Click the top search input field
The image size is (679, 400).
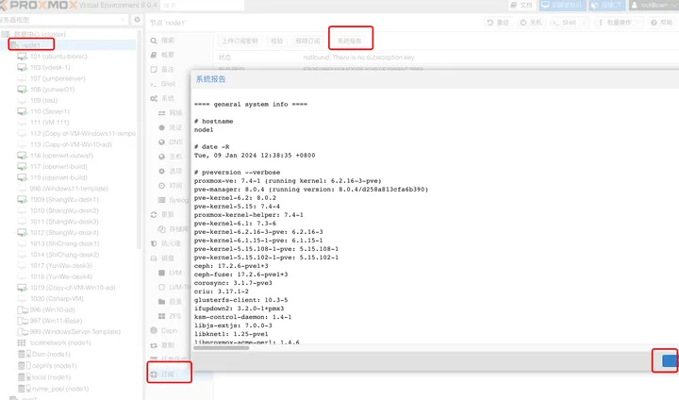pyautogui.click(x=202, y=6)
